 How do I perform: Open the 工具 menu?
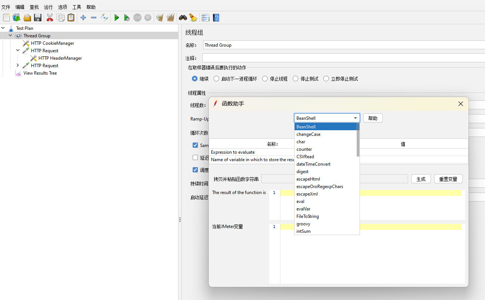pos(77,7)
